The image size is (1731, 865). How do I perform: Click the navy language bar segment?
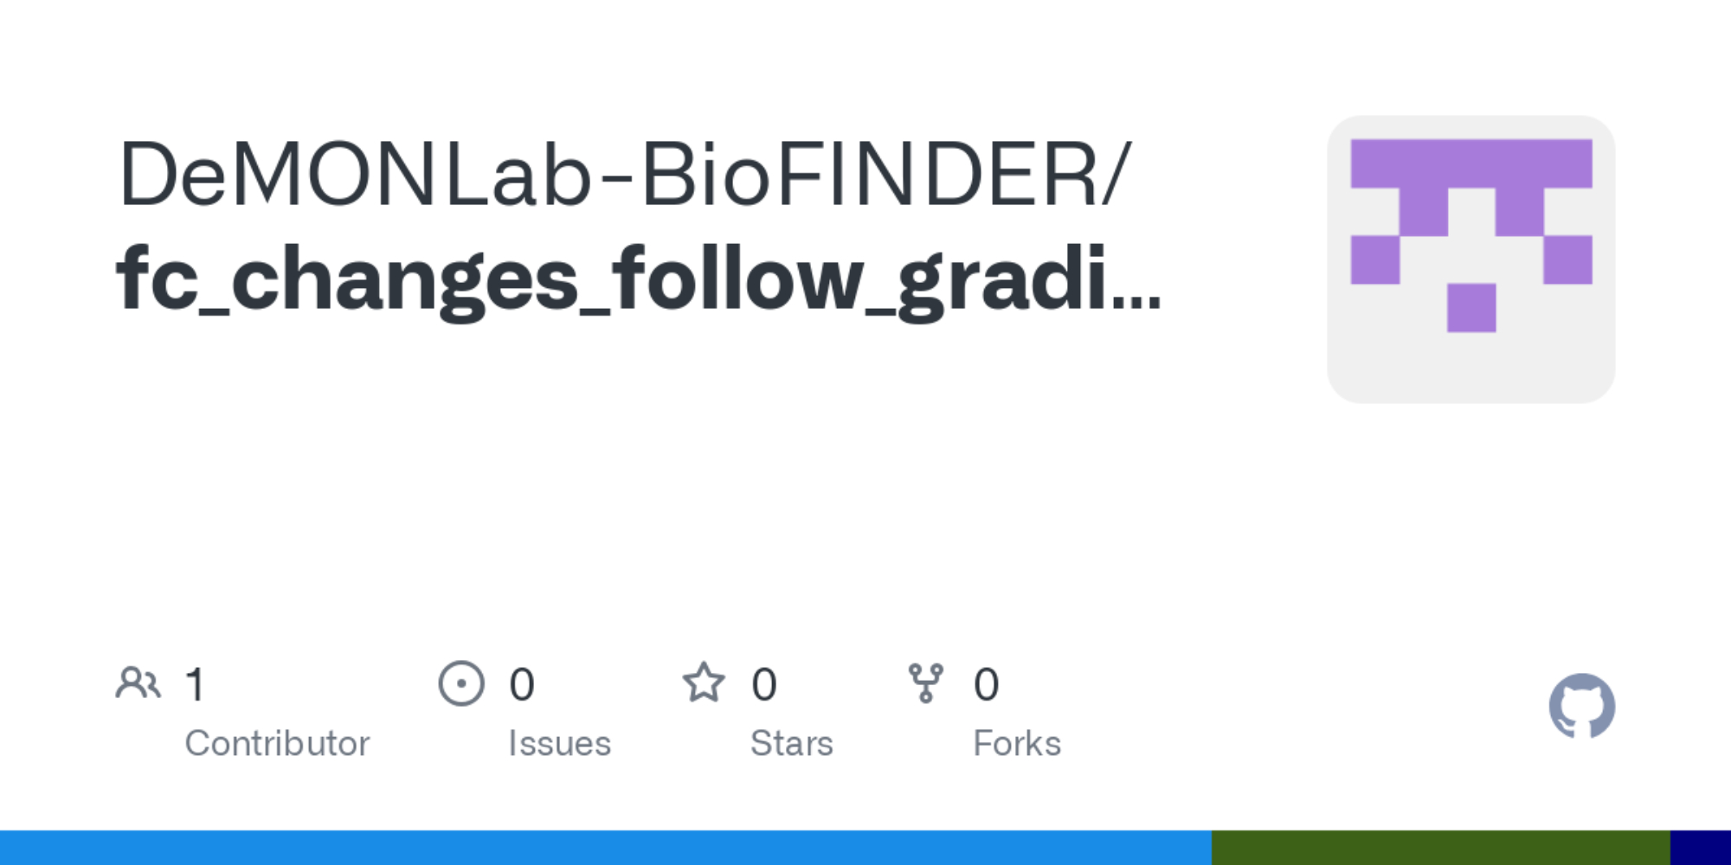tap(1700, 848)
